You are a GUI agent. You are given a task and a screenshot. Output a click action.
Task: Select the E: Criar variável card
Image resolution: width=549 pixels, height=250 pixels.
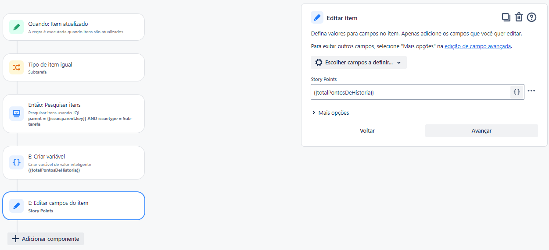[x=74, y=162]
